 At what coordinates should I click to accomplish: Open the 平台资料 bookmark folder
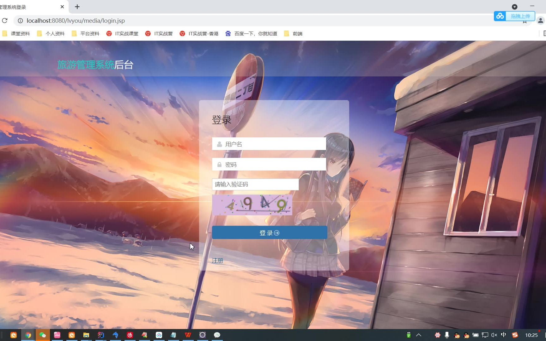[86, 33]
